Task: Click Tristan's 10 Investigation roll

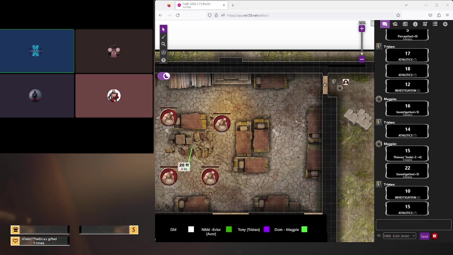Action: pos(407,193)
